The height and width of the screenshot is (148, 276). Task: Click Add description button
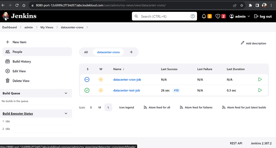(x=253, y=43)
